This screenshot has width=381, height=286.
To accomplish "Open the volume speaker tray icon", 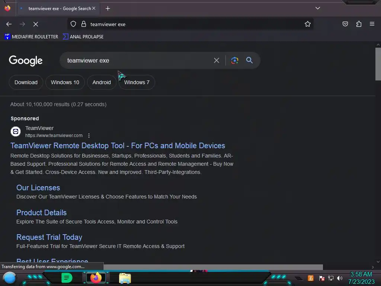I will coord(339,278).
